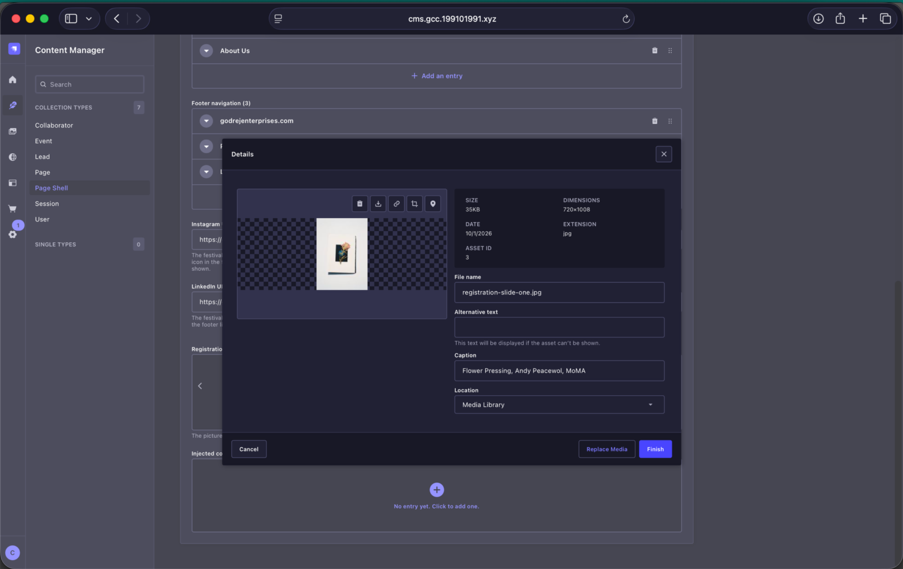
Task: Select the Event collection type
Action: click(x=43, y=141)
